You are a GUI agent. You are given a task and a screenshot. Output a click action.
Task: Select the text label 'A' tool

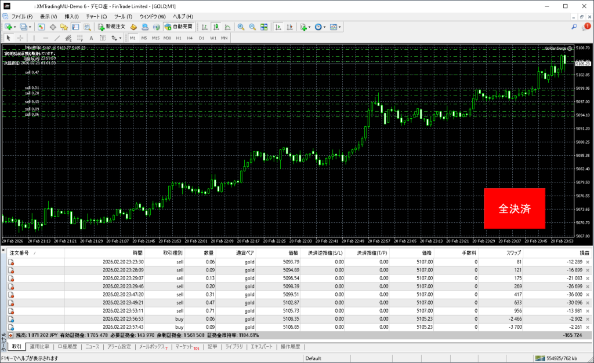coord(91,38)
